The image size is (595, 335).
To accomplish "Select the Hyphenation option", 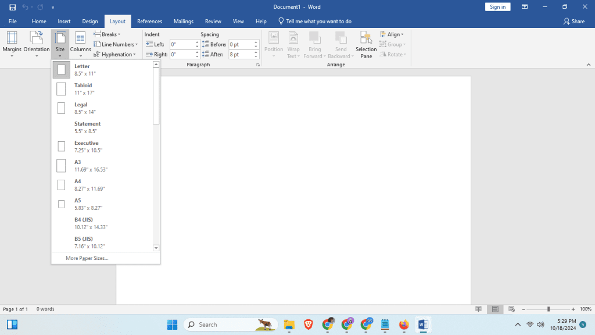I will coord(116,54).
